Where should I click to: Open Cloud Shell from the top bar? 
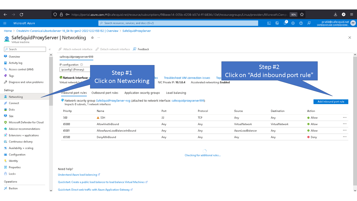pos(269,23)
